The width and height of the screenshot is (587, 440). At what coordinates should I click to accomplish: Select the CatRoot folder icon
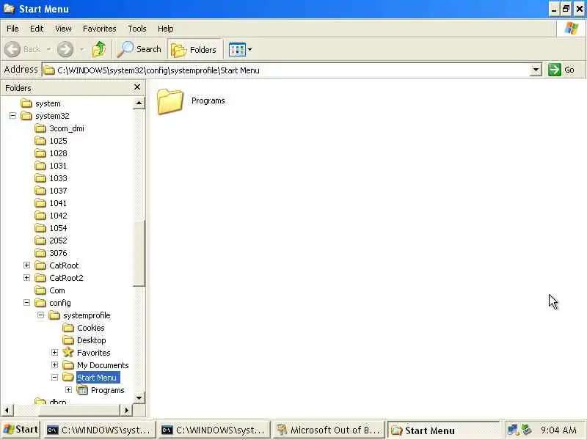[40, 265]
